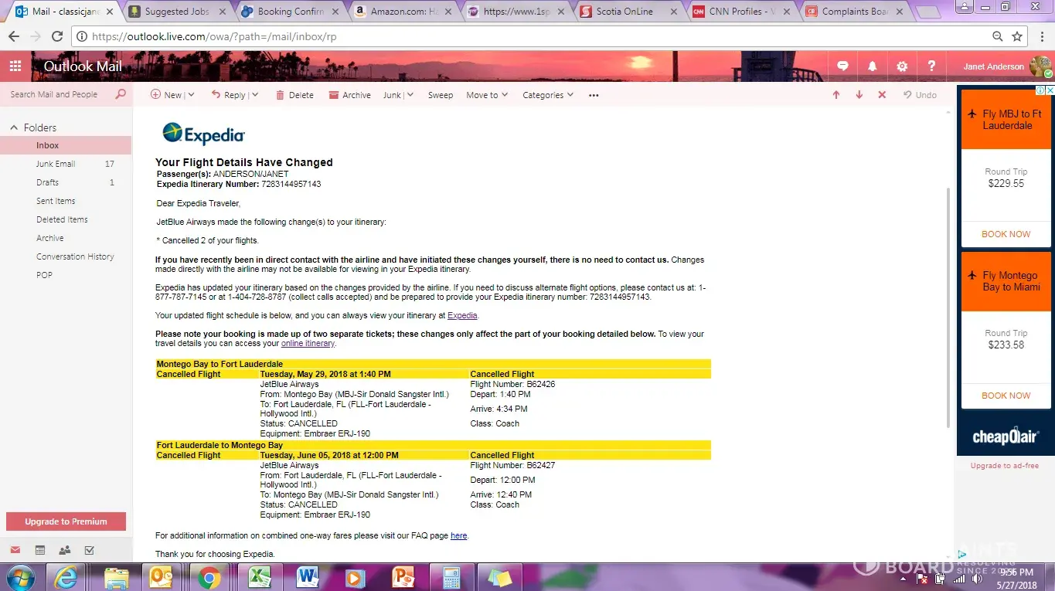
Task: Click the Search Mail and People field
Action: pos(58,94)
